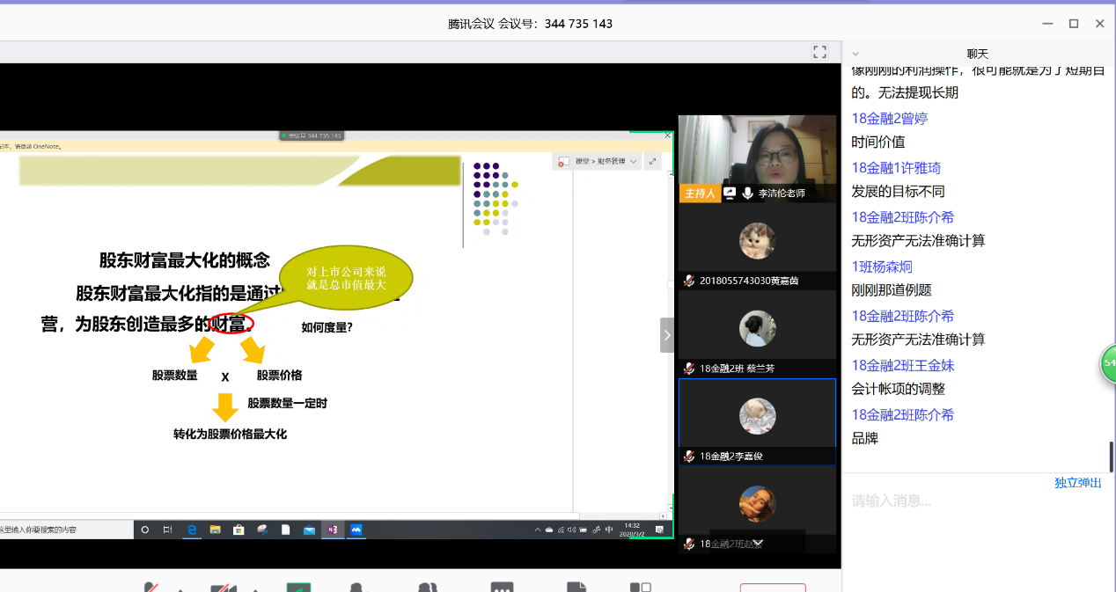Click the red-outlined button in bottom toolbar
The height and width of the screenshot is (592, 1116).
772,588
